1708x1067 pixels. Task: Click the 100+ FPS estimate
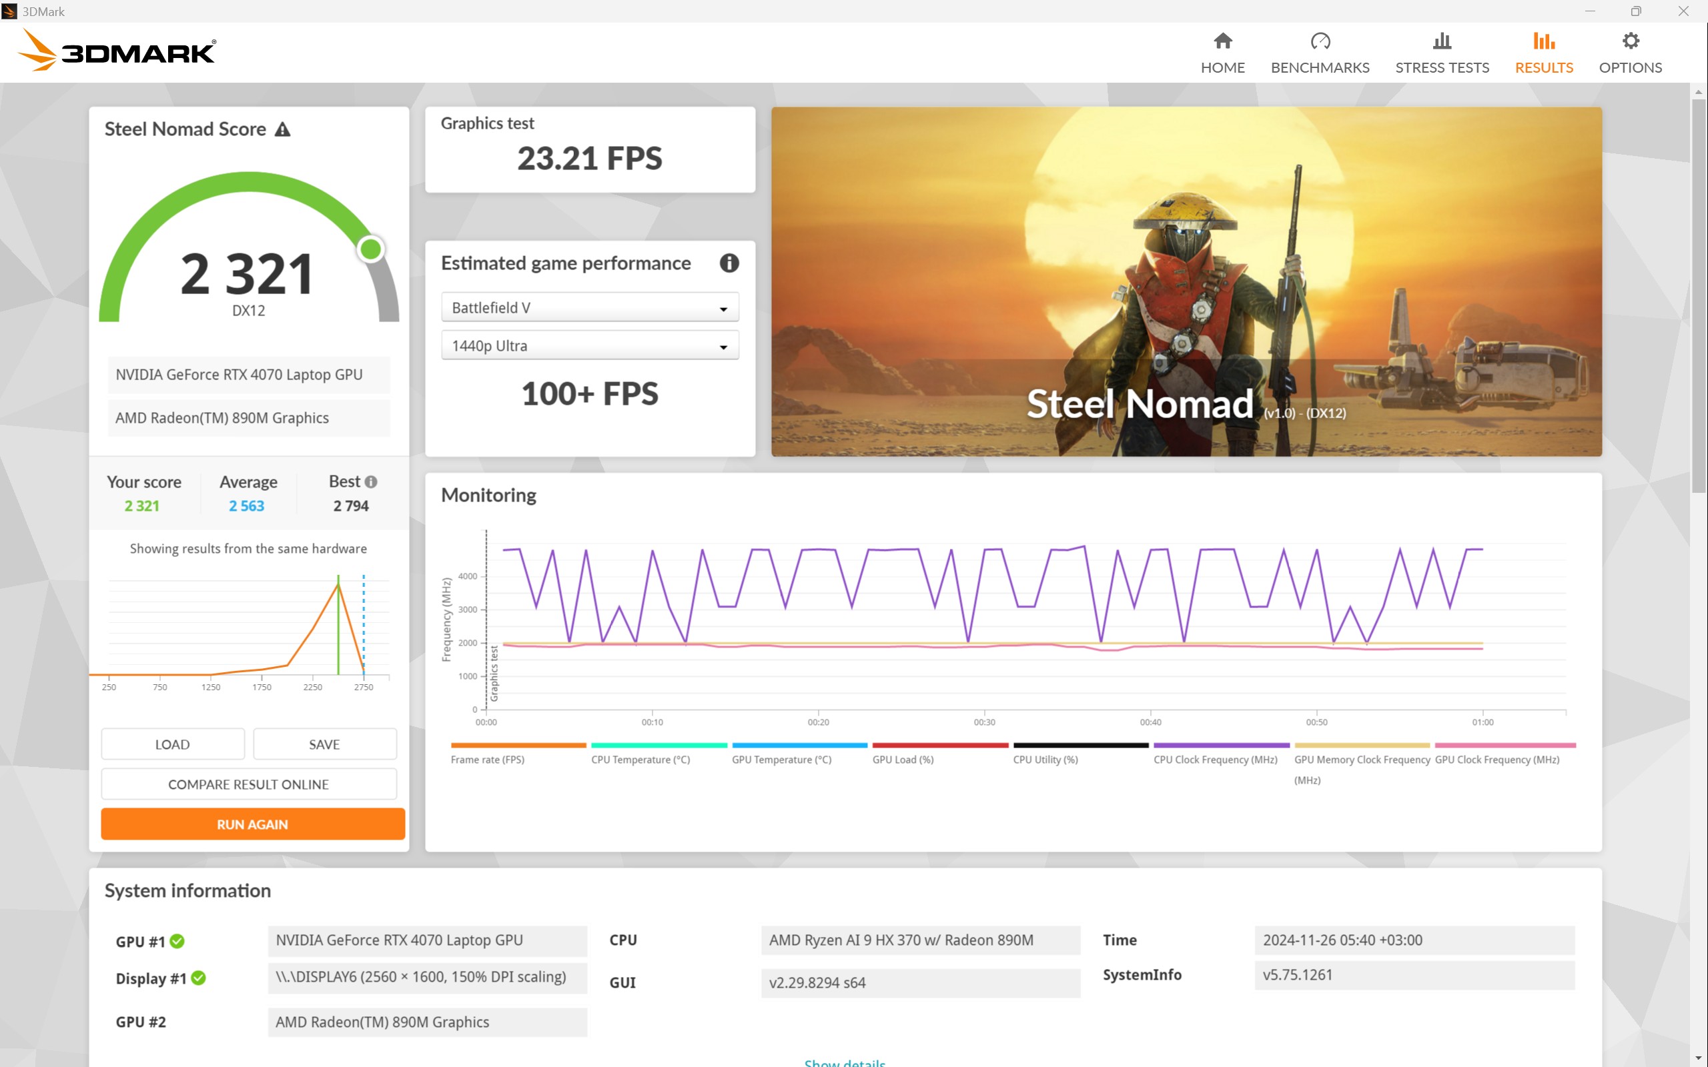[590, 393]
